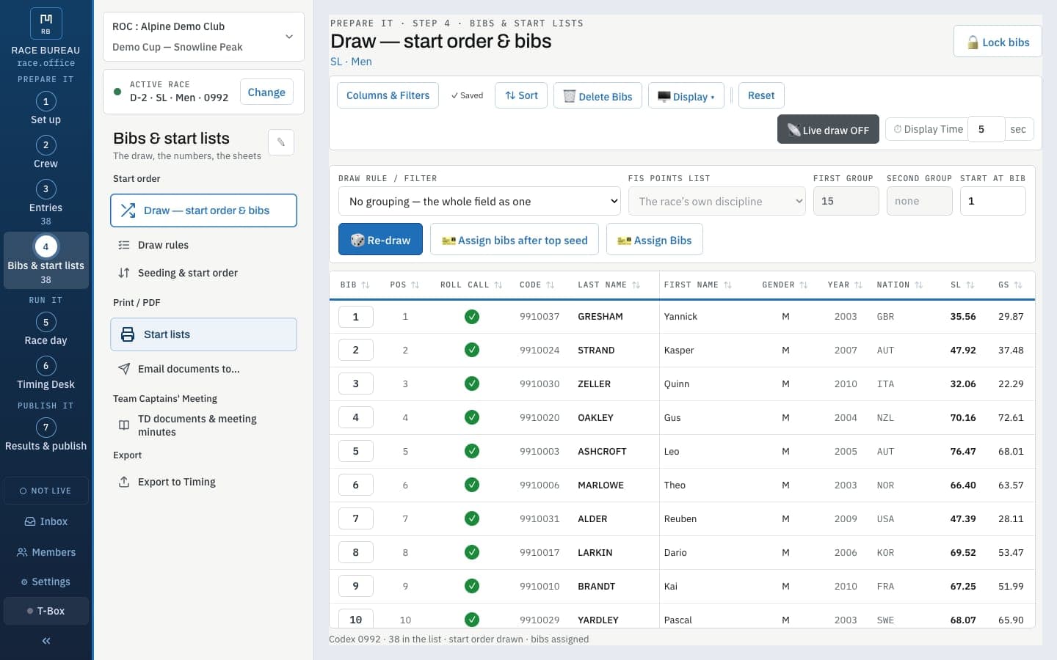The height and width of the screenshot is (660, 1057).
Task: Click the Assign Bibs button
Action: coord(655,240)
